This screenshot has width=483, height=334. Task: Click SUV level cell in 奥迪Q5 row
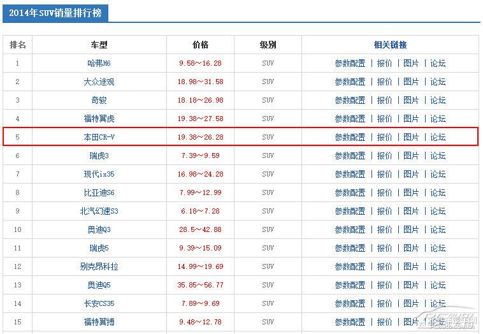tap(268, 285)
